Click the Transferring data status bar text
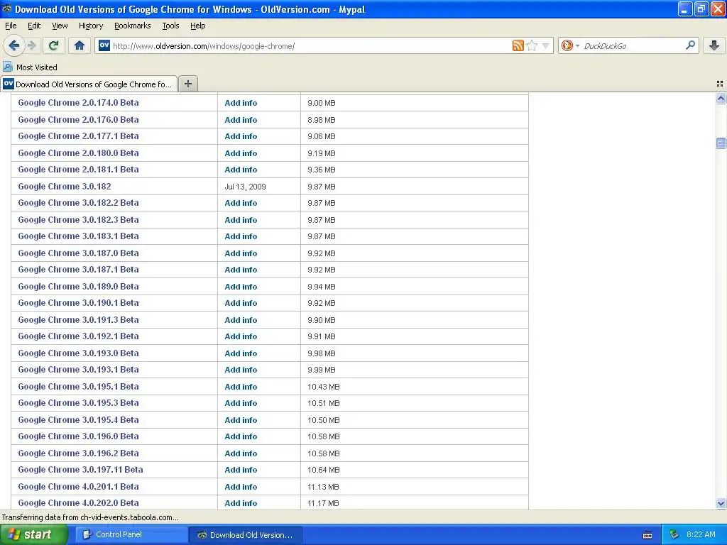Image resolution: width=727 pixels, height=545 pixels. 90,517
